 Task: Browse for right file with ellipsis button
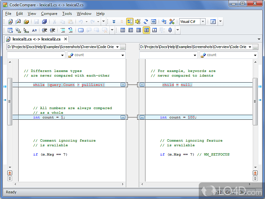click(255, 47)
